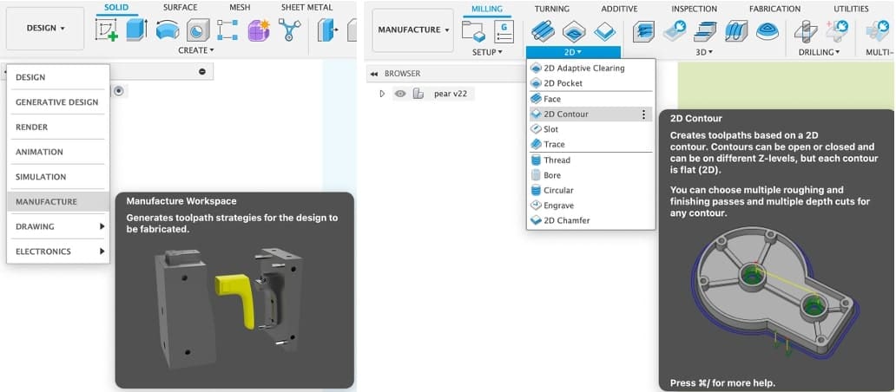The width and height of the screenshot is (896, 392).
Task: Click the NC Program G-code icon
Action: click(x=504, y=31)
